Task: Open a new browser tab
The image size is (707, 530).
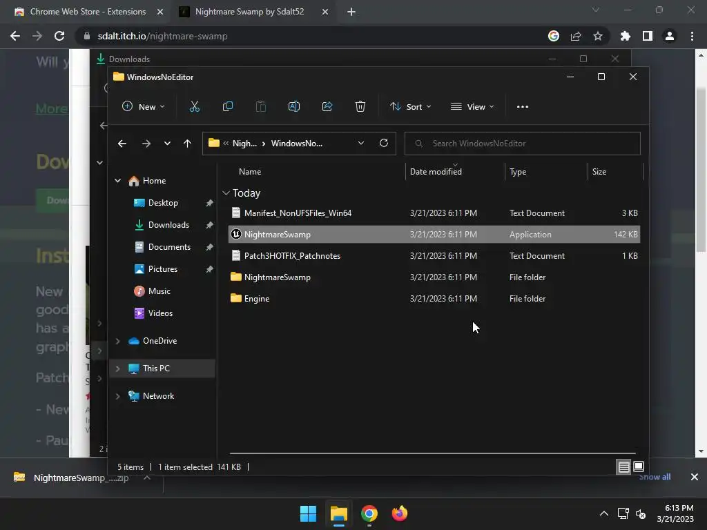Action: (x=351, y=12)
